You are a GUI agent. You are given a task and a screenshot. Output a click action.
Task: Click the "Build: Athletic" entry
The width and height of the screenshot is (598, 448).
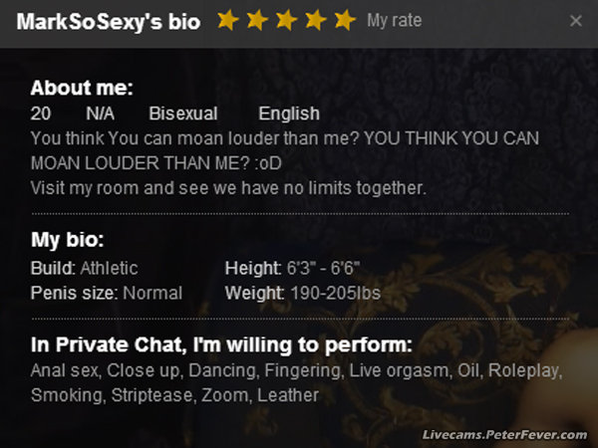coord(85,268)
